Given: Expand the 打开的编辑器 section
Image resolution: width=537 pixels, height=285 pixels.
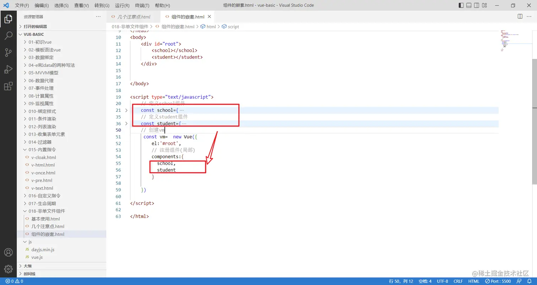Looking at the screenshot, I should (x=62, y=27).
